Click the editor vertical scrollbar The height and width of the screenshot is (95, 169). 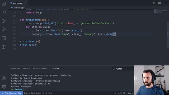[x=168, y=35]
